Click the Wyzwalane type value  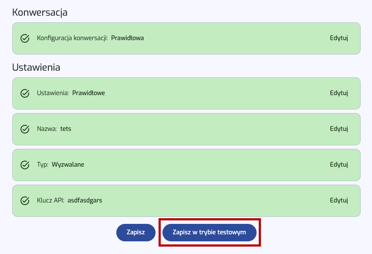pyautogui.click(x=68, y=165)
